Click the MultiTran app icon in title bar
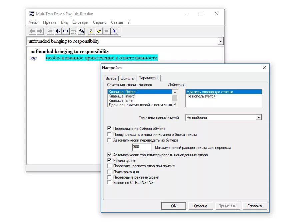 [32, 14]
